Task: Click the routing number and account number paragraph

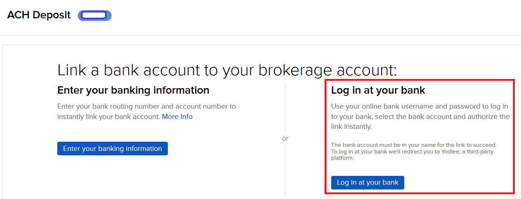Action: click(146, 112)
